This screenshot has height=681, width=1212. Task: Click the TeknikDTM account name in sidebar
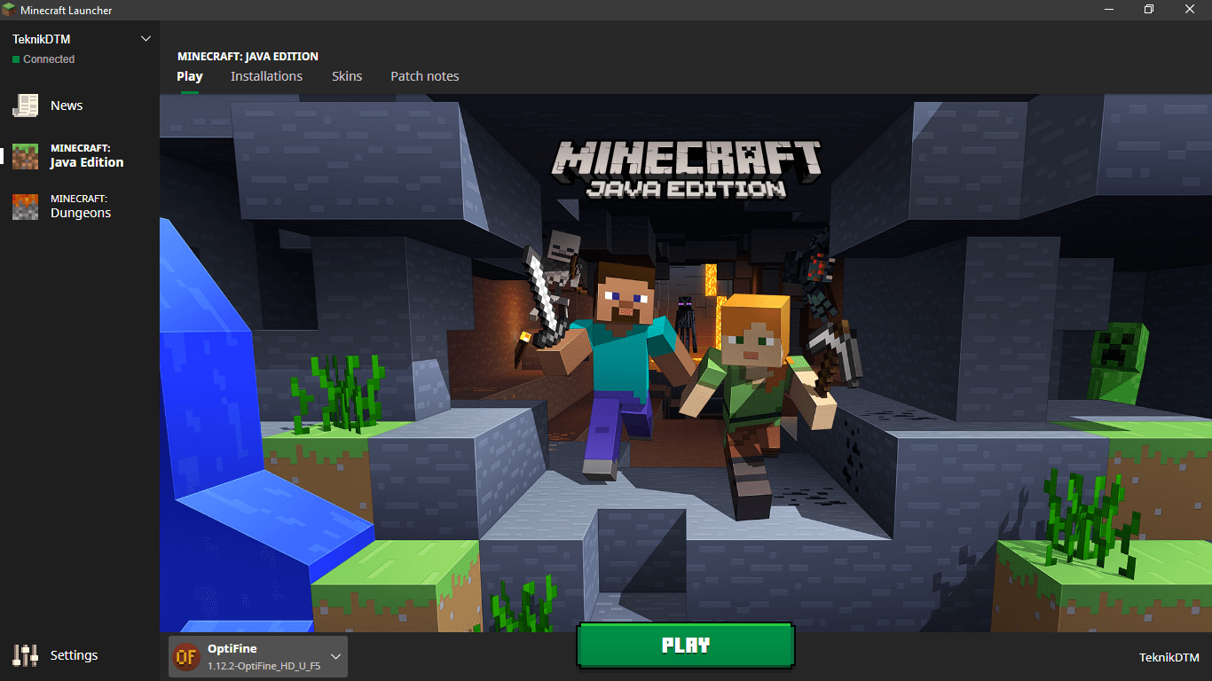[43, 39]
